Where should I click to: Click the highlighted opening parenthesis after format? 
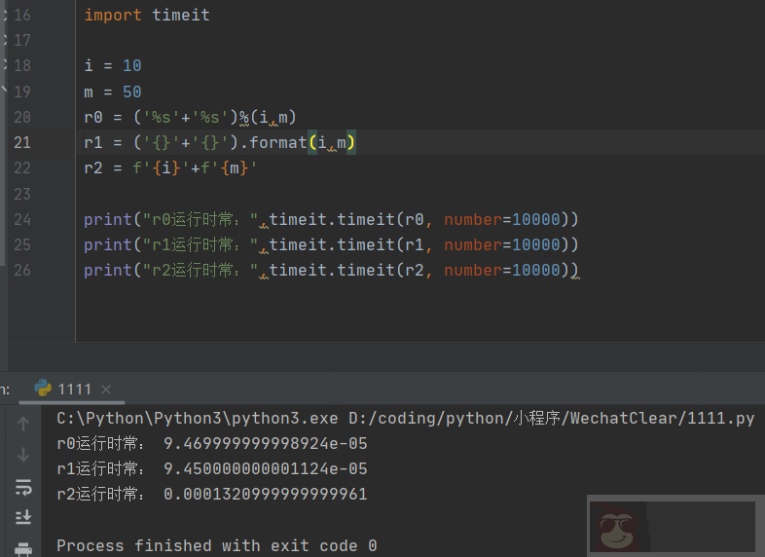click(x=312, y=142)
